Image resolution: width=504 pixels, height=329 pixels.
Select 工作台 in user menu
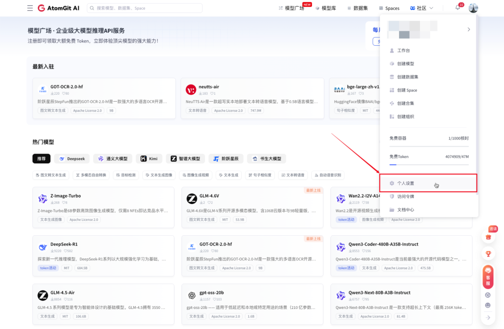click(429, 50)
